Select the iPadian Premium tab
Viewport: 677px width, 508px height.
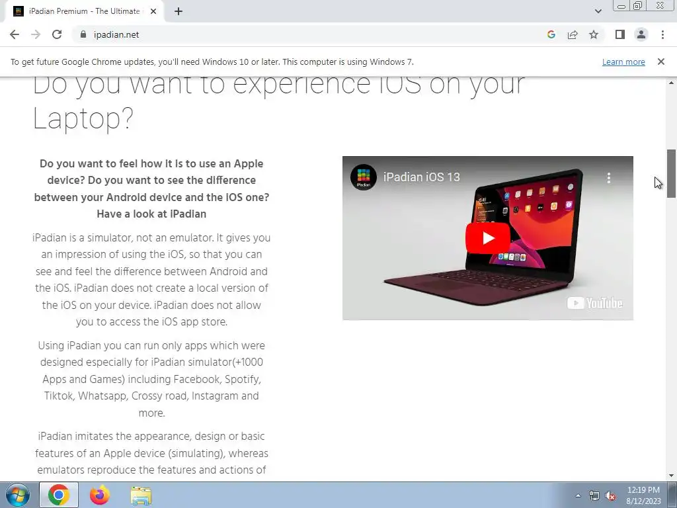coord(85,11)
